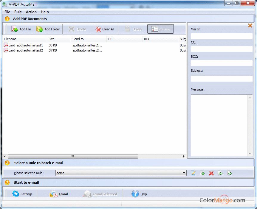This screenshot has height=209, width=257.
Task: Click file list scrollbar left arrow
Action: [5, 156]
